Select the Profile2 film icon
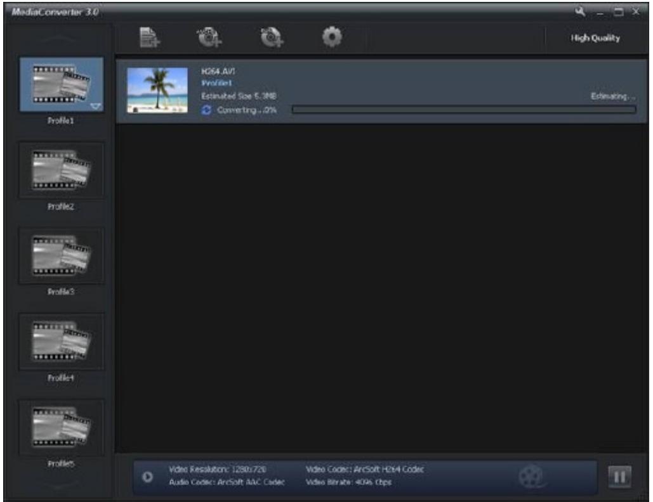The image size is (653, 502). (x=61, y=170)
